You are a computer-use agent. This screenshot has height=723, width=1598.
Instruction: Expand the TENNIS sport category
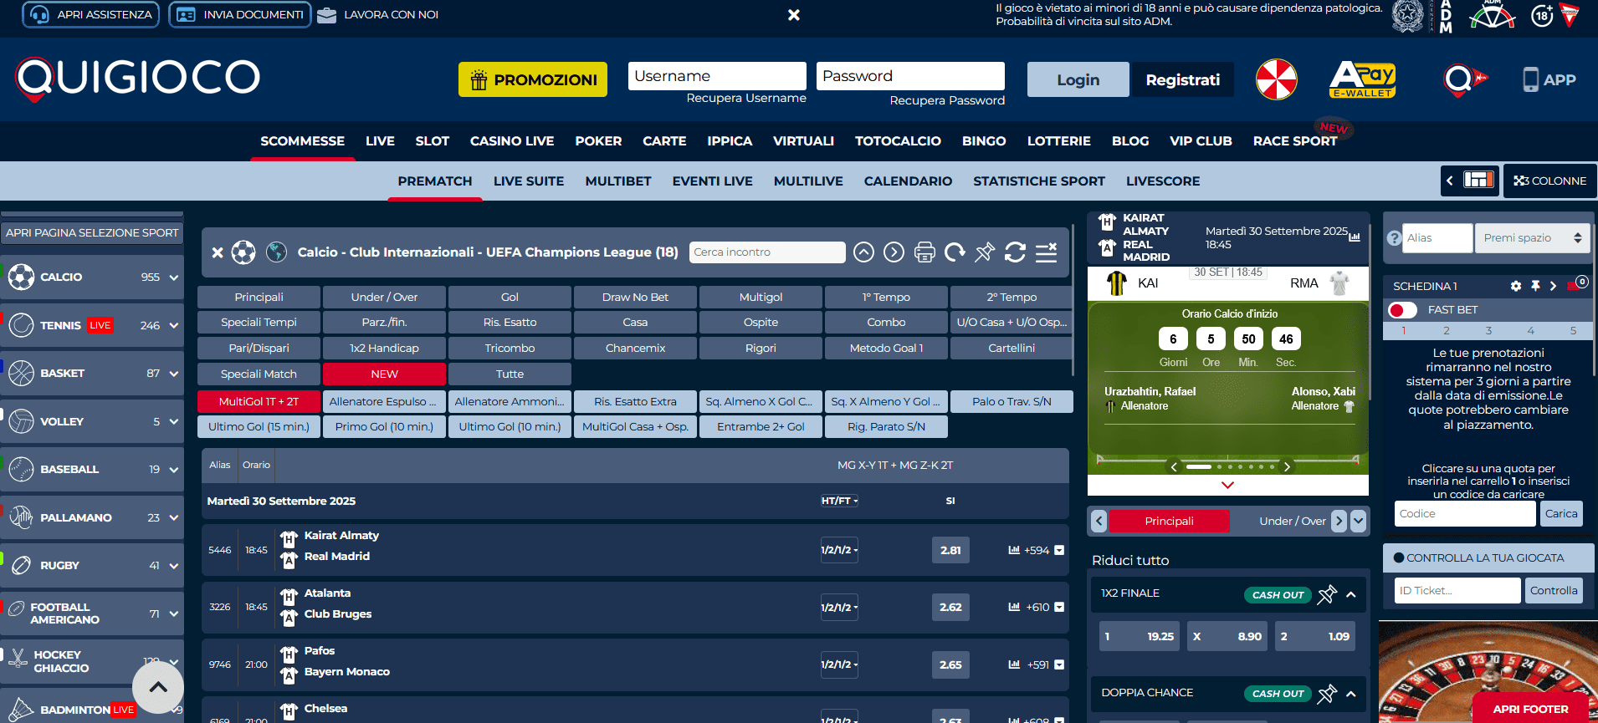click(x=174, y=326)
